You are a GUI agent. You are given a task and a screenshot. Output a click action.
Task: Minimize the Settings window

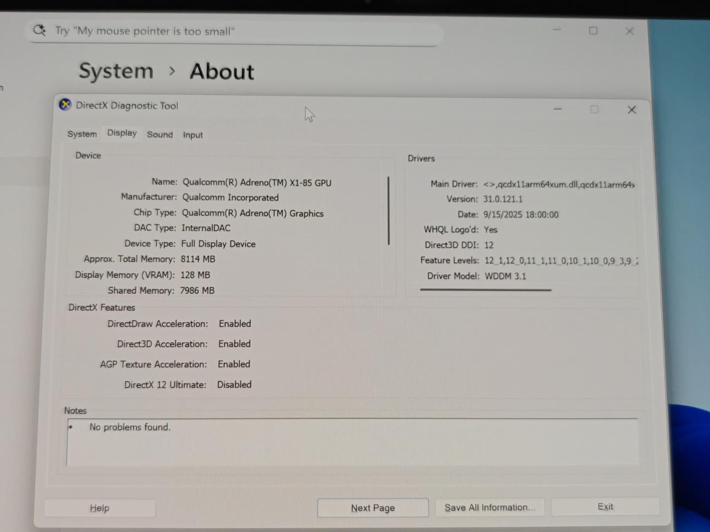coord(557,30)
